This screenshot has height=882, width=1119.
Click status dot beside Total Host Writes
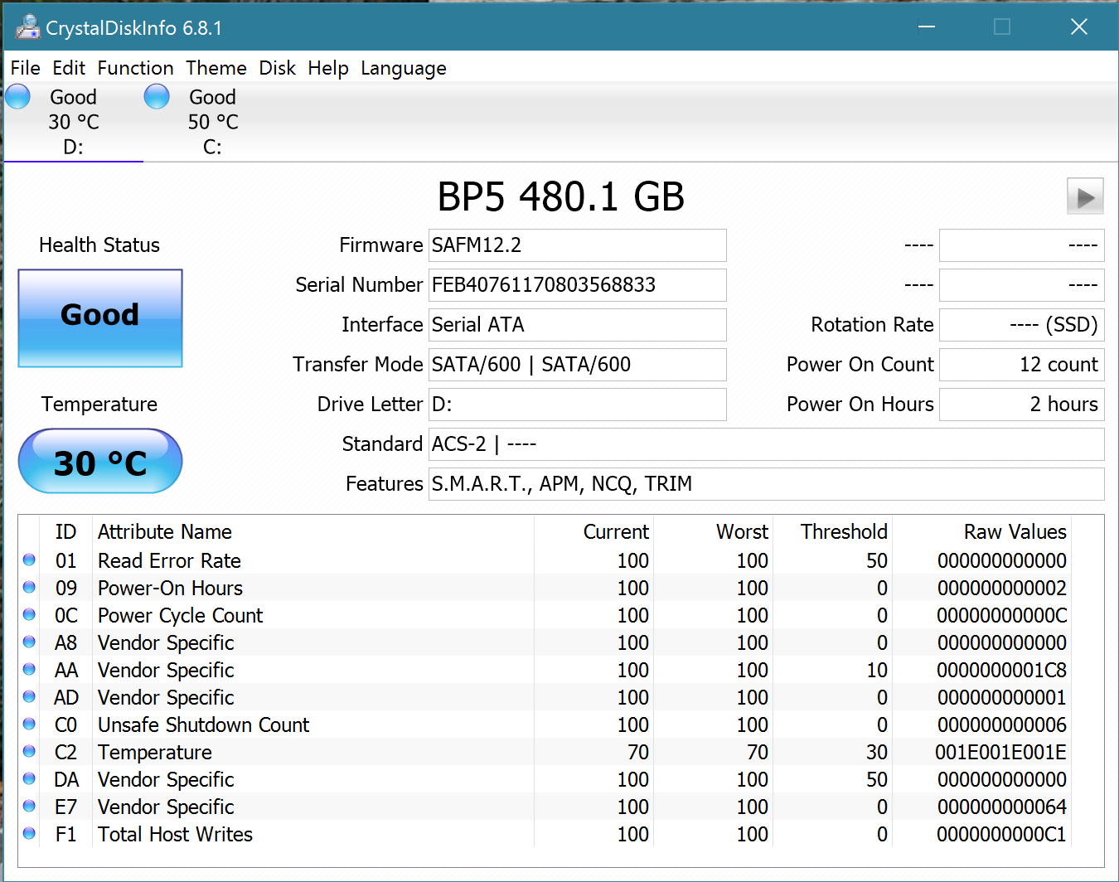(29, 834)
